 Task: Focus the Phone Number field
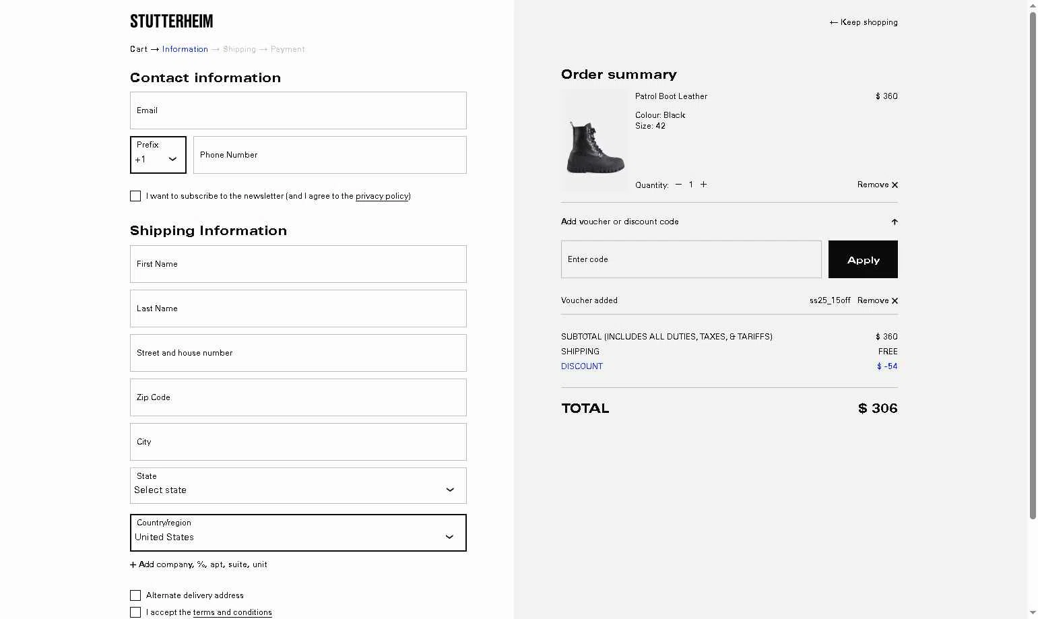click(x=330, y=155)
